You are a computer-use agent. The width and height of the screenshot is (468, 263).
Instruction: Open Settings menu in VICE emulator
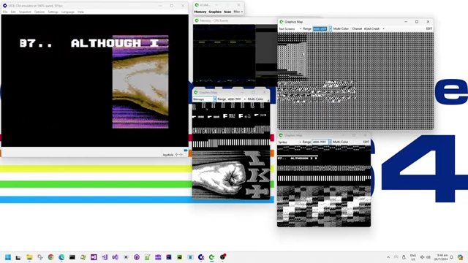53,12
